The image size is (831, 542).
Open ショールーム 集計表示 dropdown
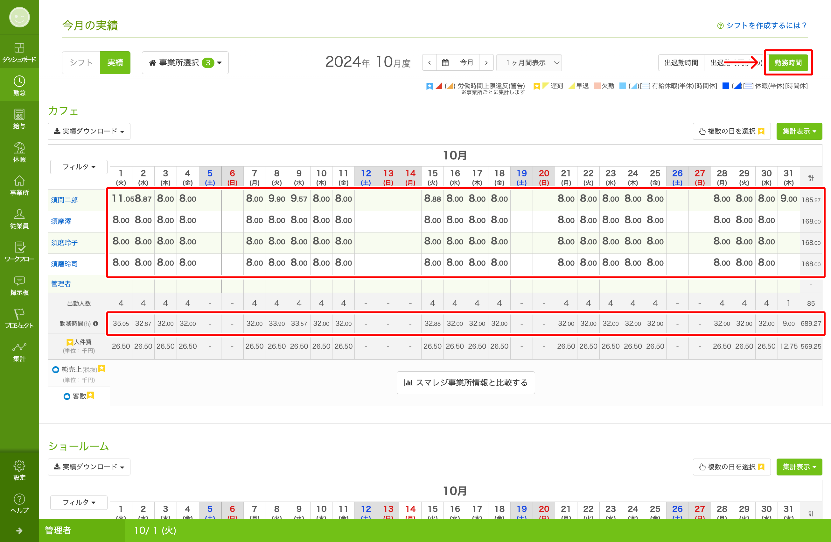click(x=799, y=467)
